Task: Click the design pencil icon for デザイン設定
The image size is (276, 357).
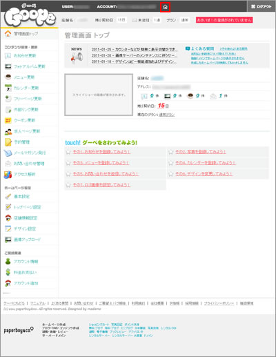Action: [8, 229]
